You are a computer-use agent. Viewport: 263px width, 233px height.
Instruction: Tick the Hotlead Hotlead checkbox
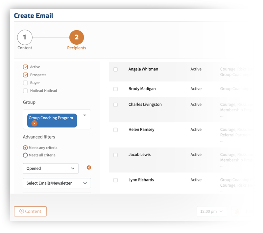pos(25,91)
